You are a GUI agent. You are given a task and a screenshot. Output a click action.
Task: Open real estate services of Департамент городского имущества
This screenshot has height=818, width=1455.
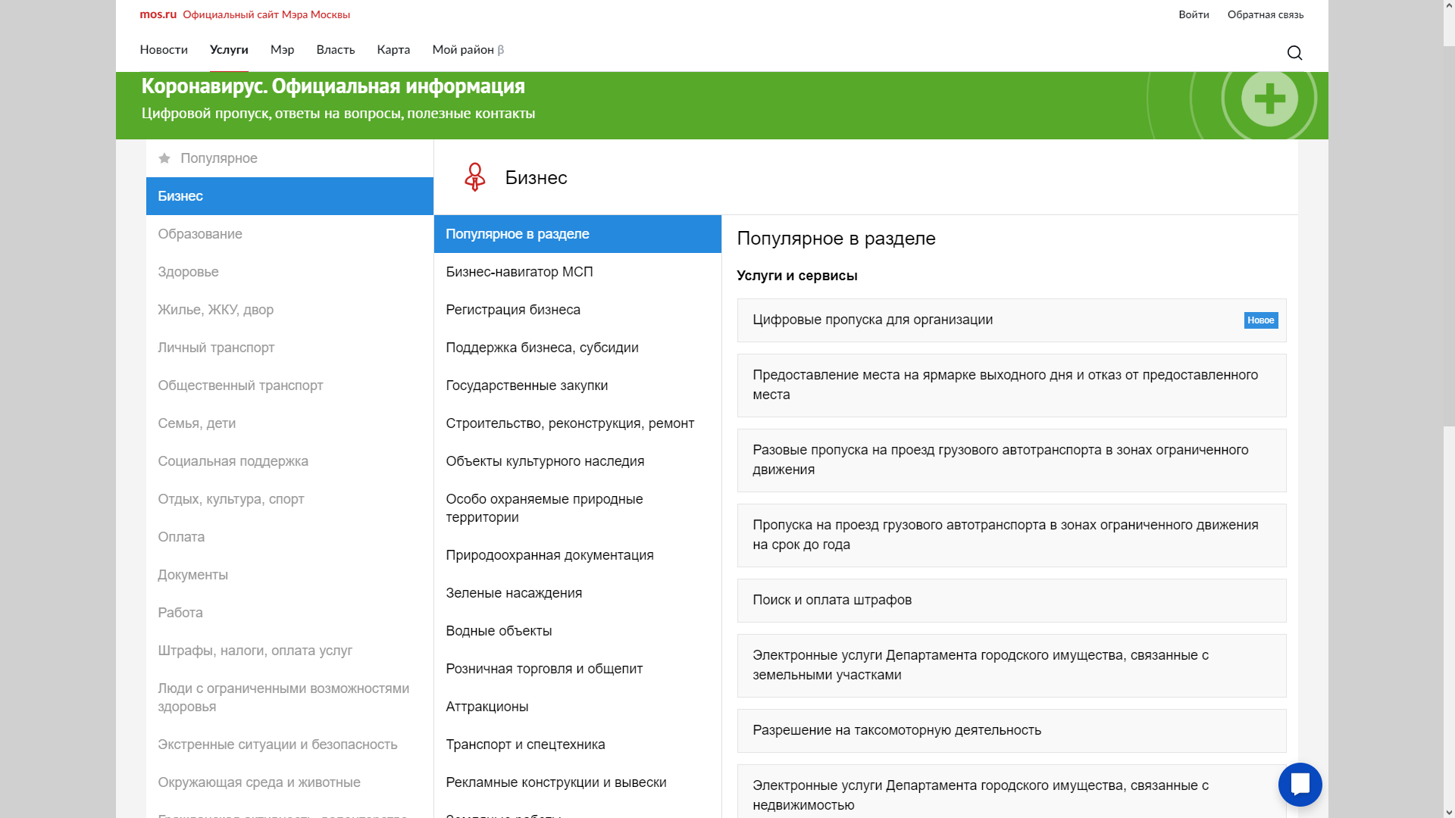tap(1012, 791)
